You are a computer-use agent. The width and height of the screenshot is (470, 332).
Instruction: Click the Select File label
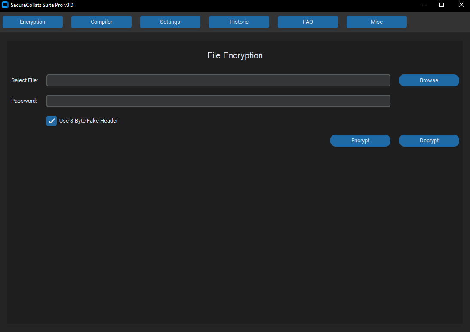pos(25,80)
